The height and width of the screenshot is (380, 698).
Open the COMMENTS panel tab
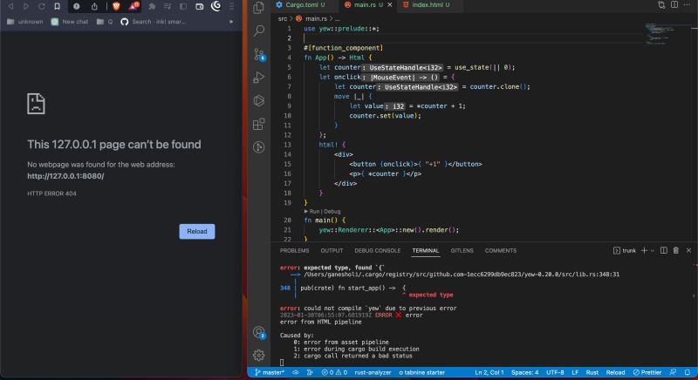pyautogui.click(x=500, y=251)
